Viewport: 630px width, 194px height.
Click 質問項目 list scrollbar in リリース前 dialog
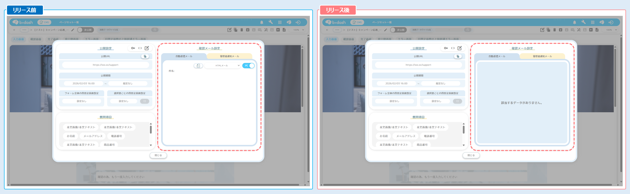pos(151,130)
